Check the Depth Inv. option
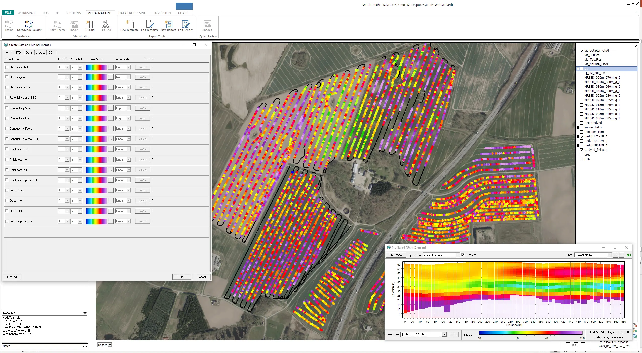Screen dimensions: 642x353 7,200
